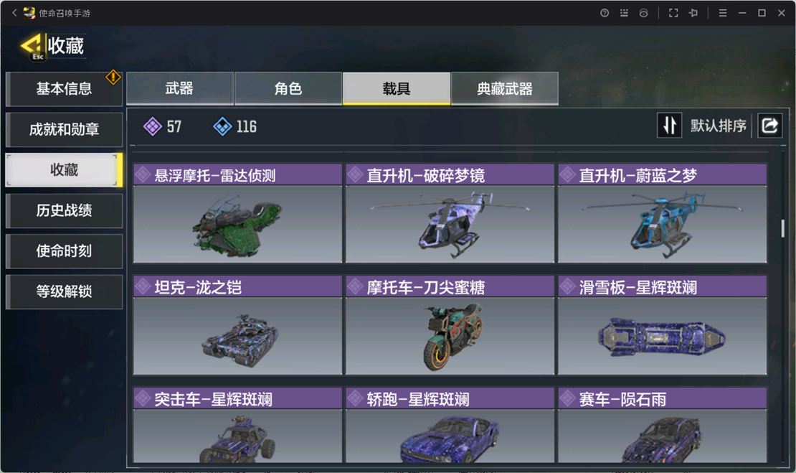Switch to the 武器 tab
Screen dimensions: 796x473
(x=180, y=88)
